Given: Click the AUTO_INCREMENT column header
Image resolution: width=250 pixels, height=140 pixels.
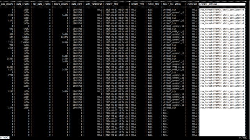Looking at the screenshot, I should coord(94,4).
